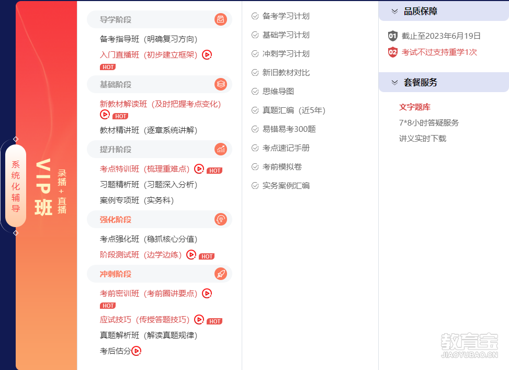Click the HOT badge beside 阶段测试班
The height and width of the screenshot is (370, 509).
(207, 256)
